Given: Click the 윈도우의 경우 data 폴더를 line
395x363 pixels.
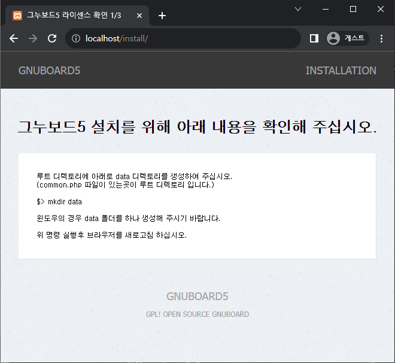Looking at the screenshot, I should pyautogui.click(x=128, y=218).
